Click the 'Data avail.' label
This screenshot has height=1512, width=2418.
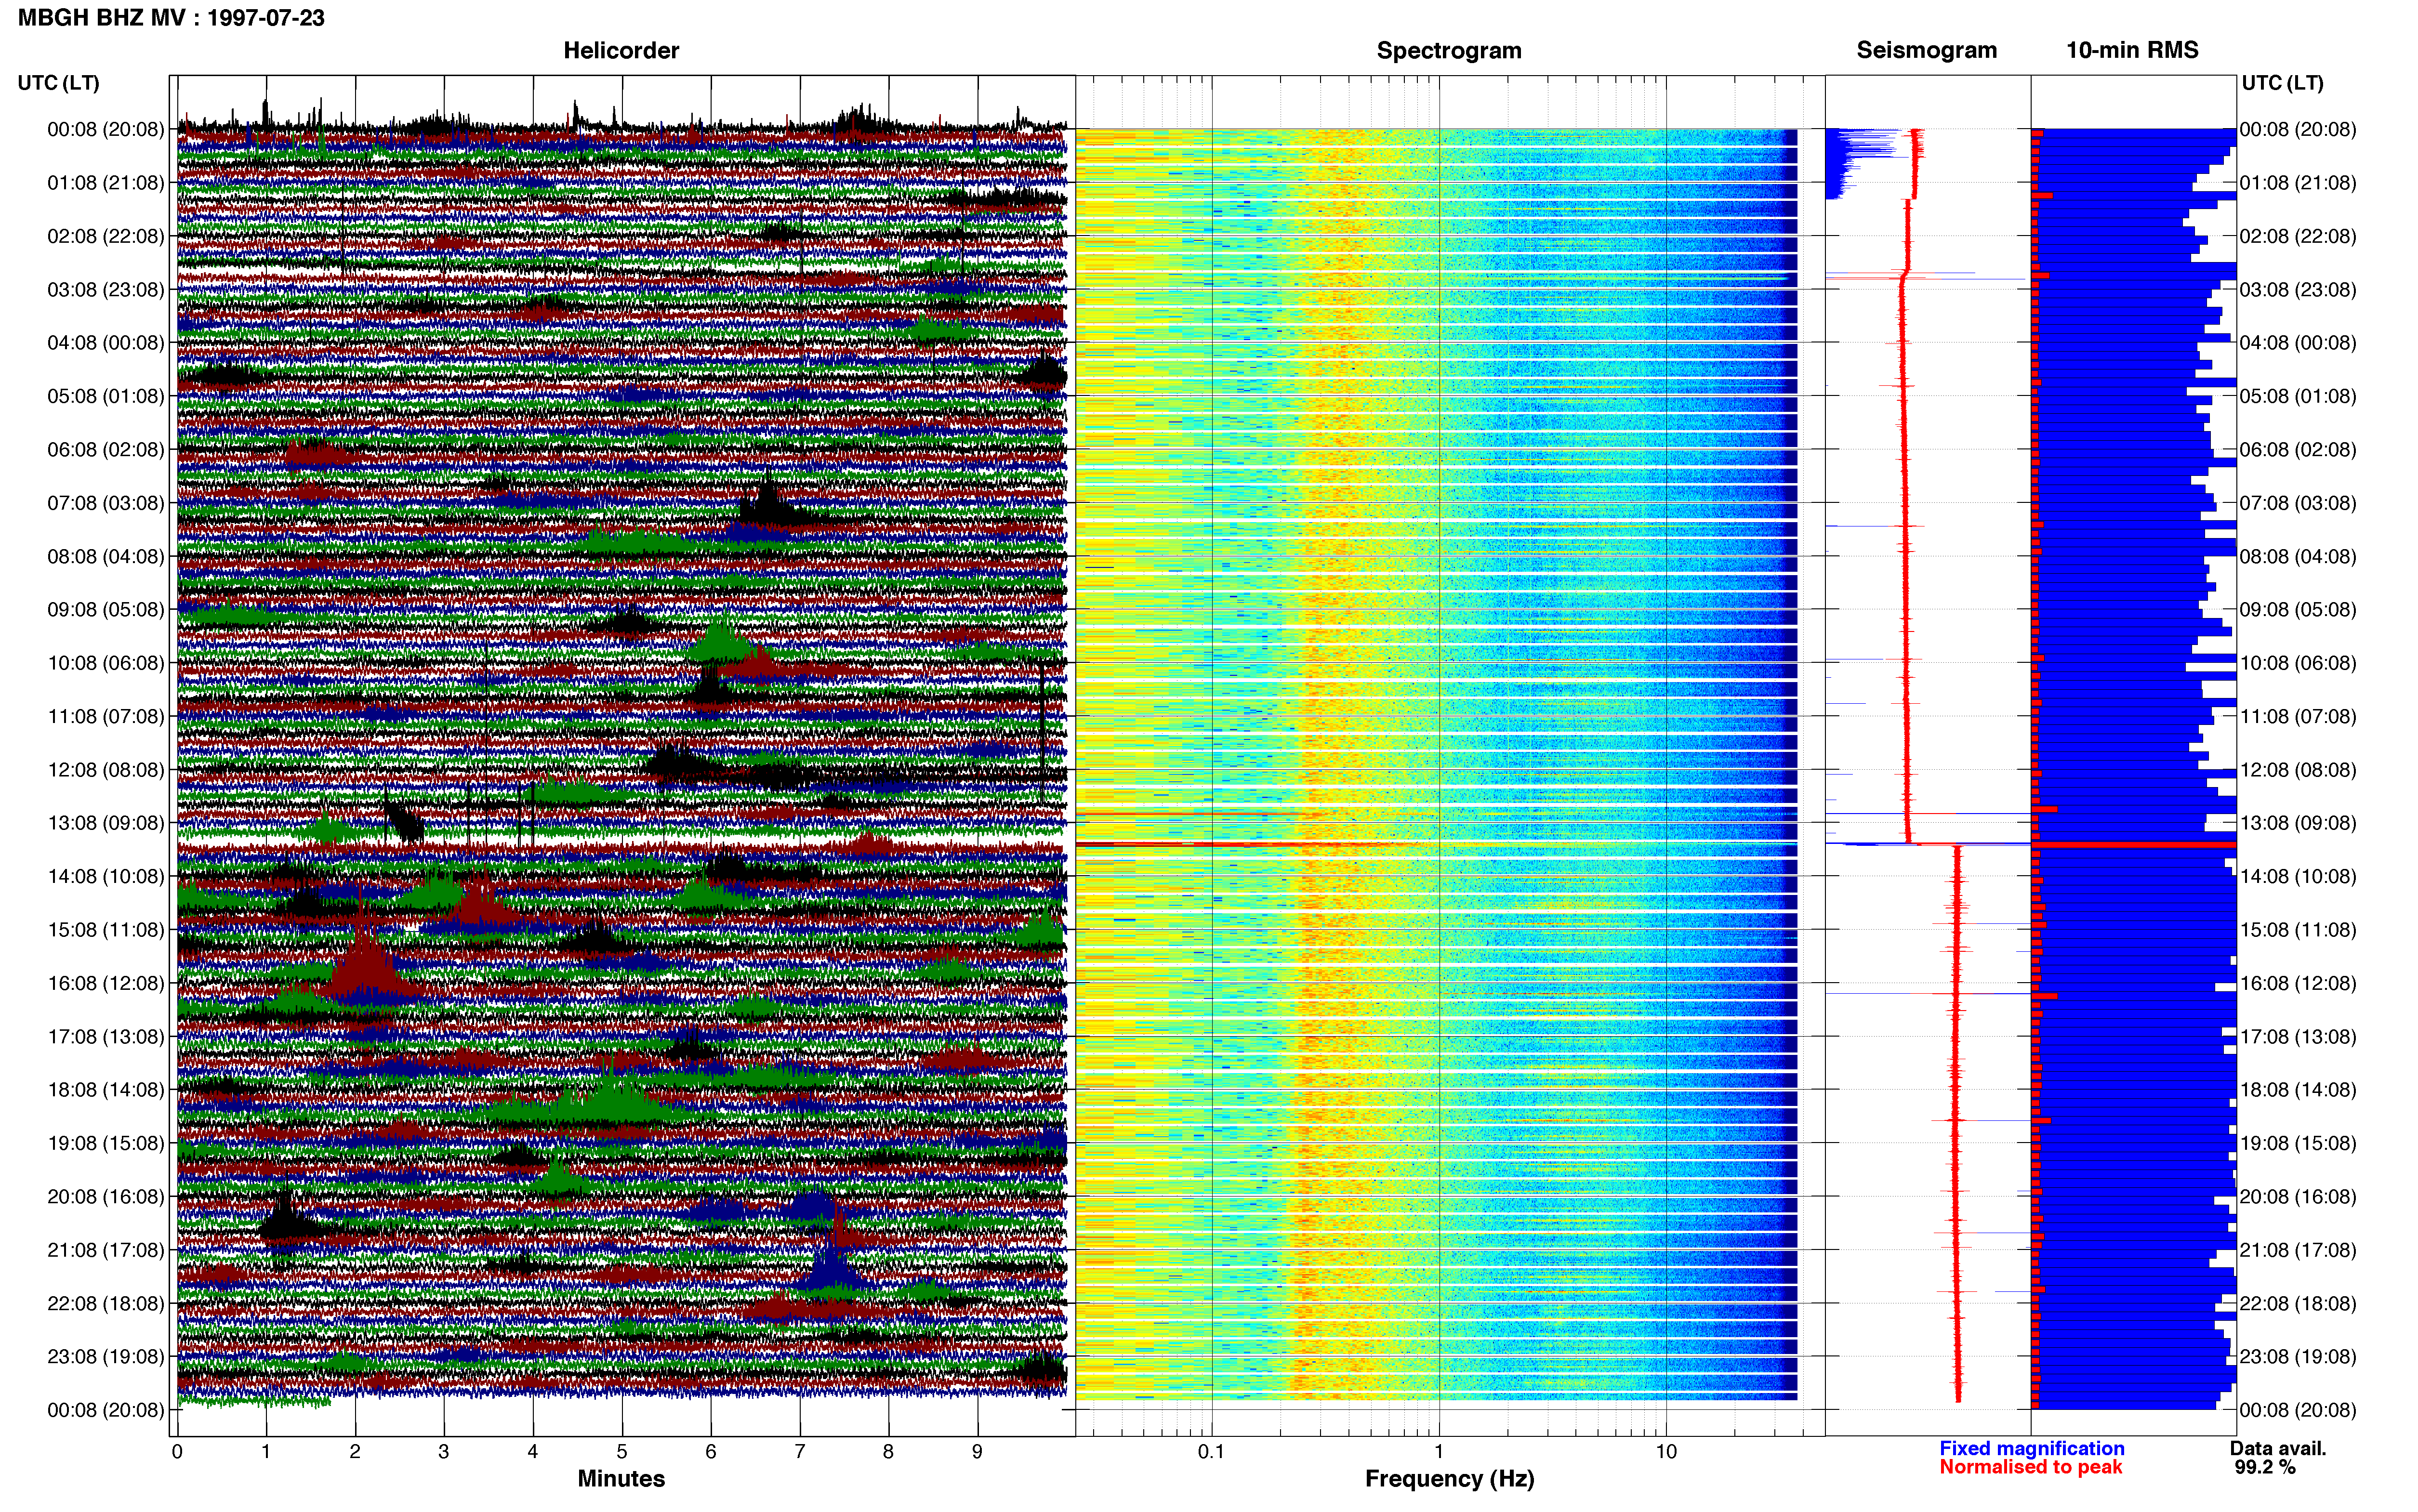point(2278,1448)
